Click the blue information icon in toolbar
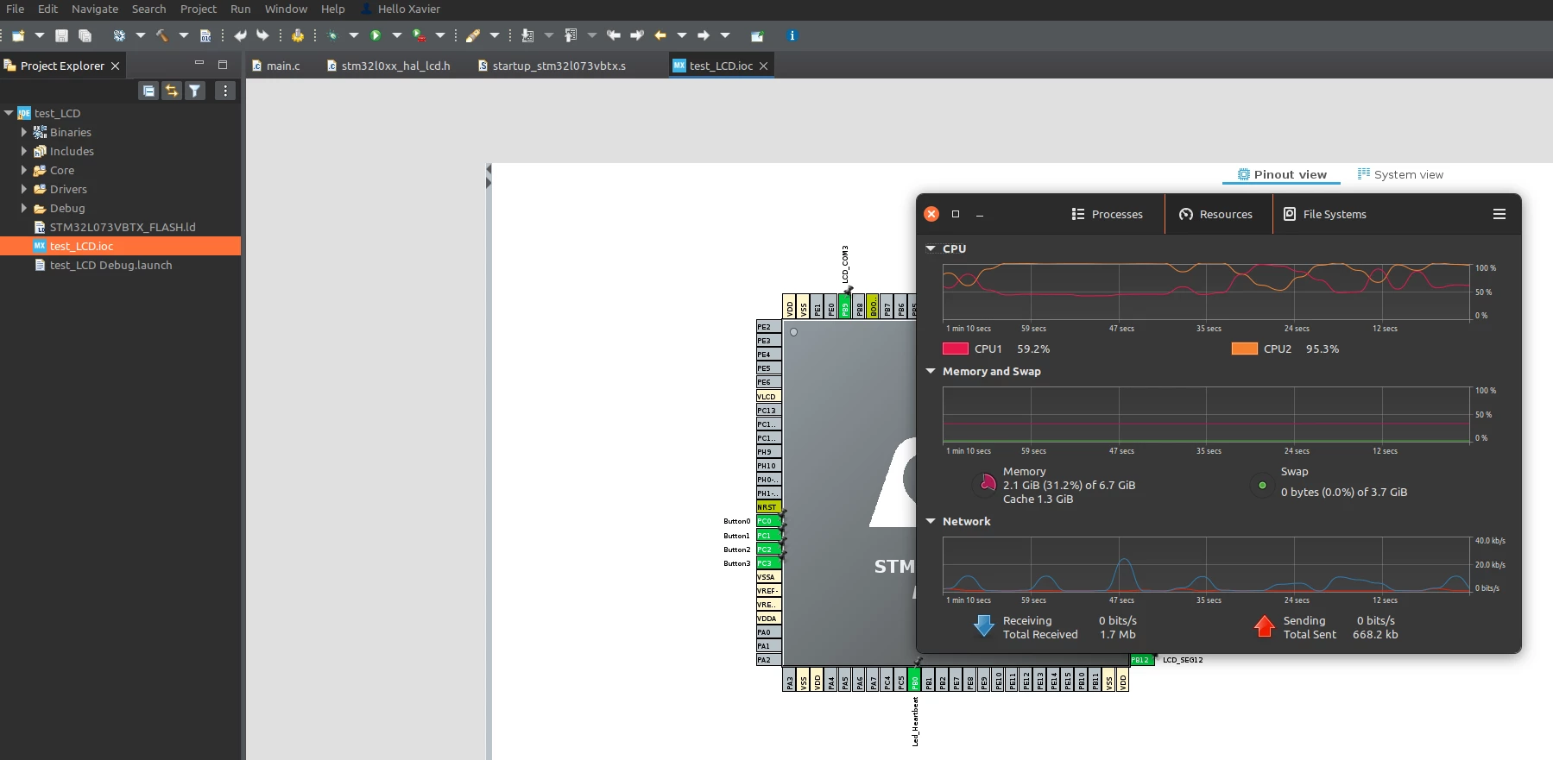Screen dimensions: 1553x760 pos(792,35)
